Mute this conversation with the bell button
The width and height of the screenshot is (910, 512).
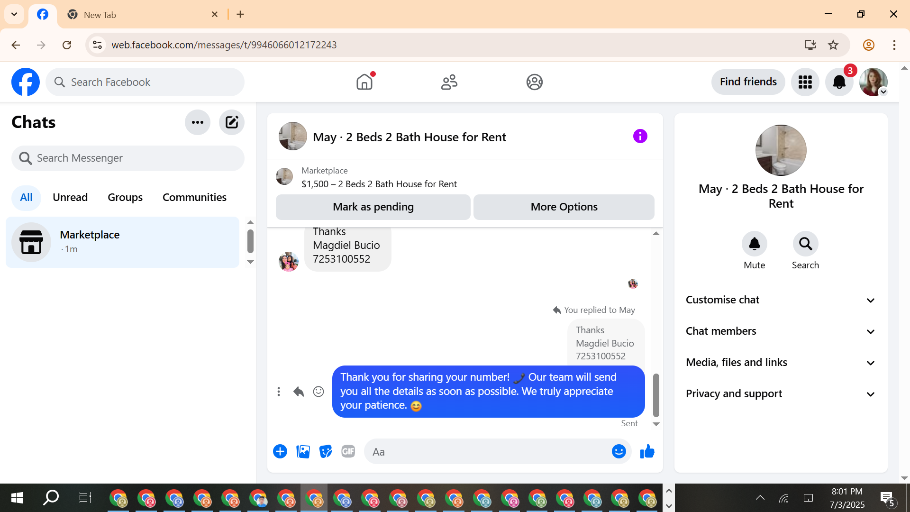754,244
